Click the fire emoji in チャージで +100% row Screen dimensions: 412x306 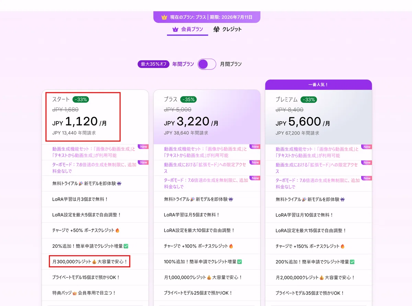[x=231, y=246]
